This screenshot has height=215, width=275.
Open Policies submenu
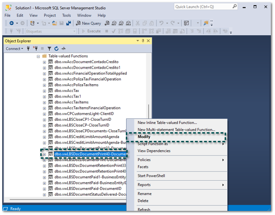click(177, 160)
